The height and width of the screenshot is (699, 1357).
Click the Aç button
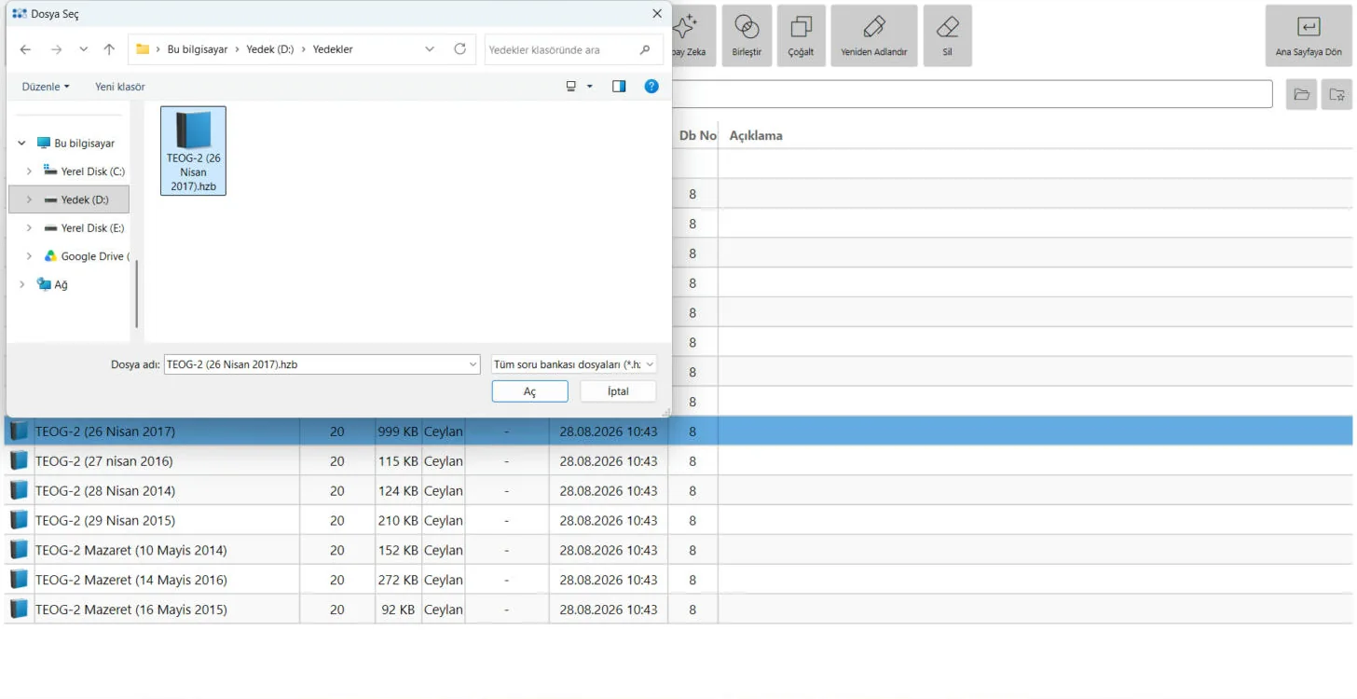(x=529, y=391)
